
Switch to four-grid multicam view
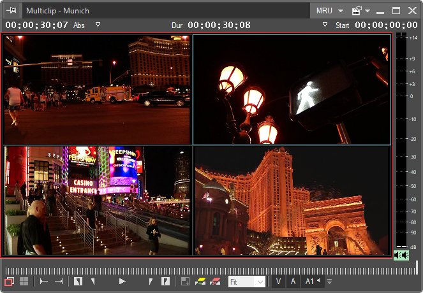24,282
